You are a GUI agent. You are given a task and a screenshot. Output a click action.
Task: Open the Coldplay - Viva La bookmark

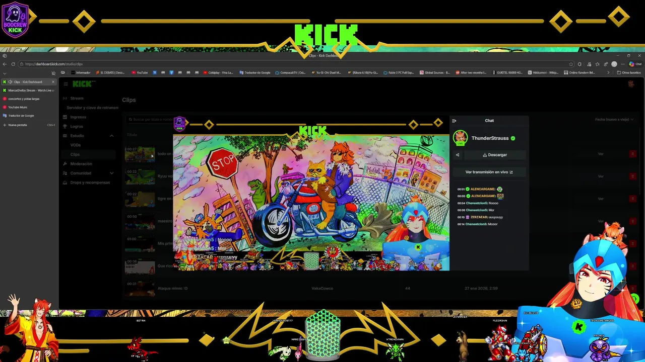[218, 72]
